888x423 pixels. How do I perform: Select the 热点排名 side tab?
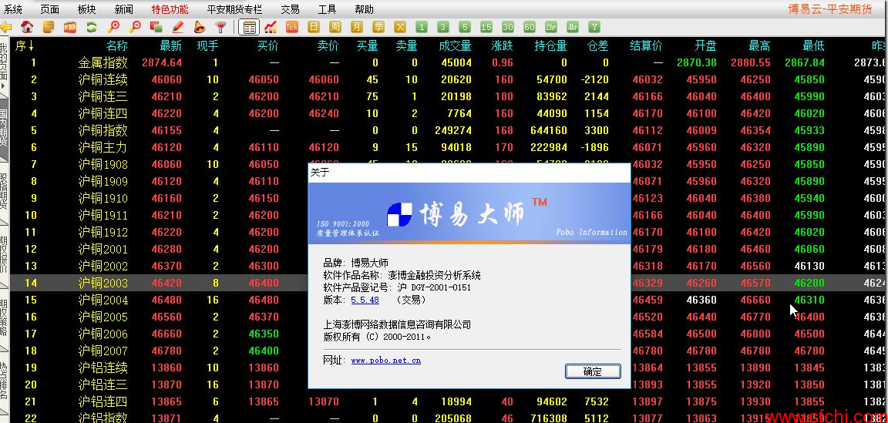(4, 381)
